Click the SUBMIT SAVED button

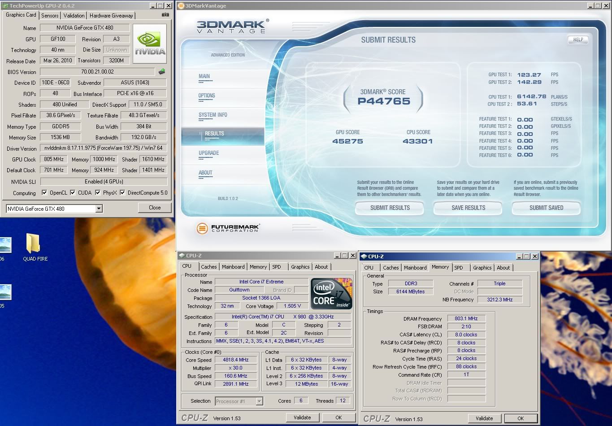click(x=546, y=208)
